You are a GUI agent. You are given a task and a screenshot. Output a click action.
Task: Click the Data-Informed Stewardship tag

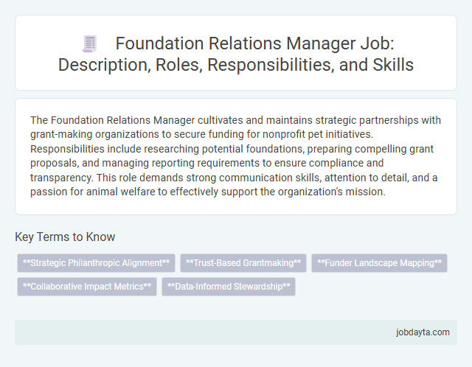(229, 287)
